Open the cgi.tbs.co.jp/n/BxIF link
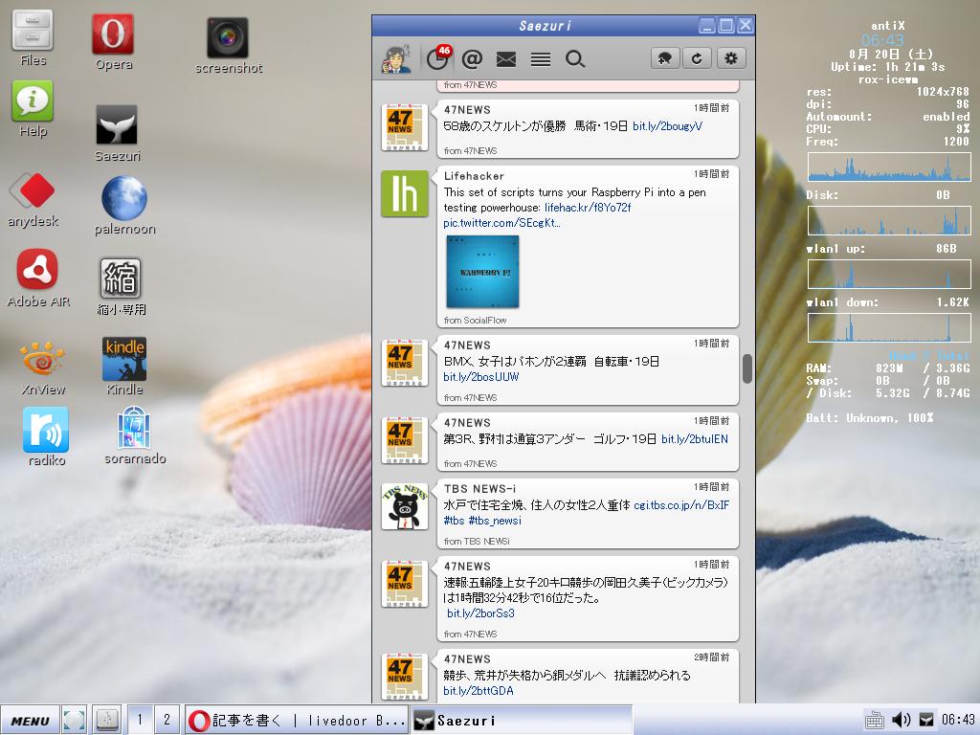The width and height of the screenshot is (980, 735). (681, 505)
